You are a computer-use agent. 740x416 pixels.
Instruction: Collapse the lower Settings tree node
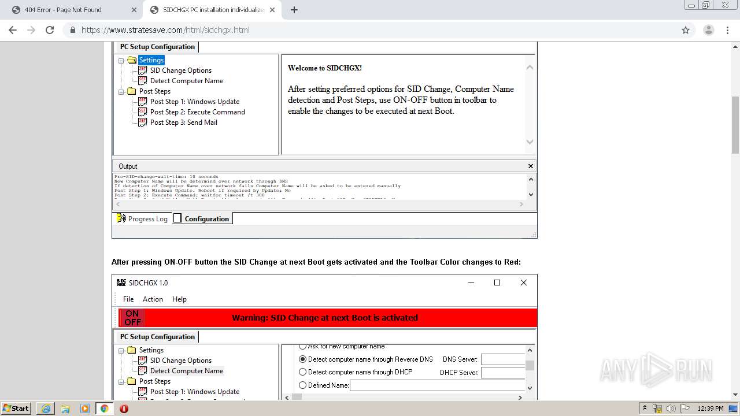tap(121, 350)
